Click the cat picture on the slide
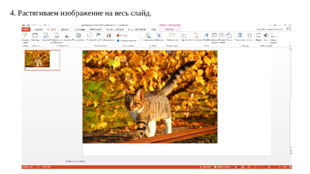The width and height of the screenshot is (310, 174). tap(150, 97)
